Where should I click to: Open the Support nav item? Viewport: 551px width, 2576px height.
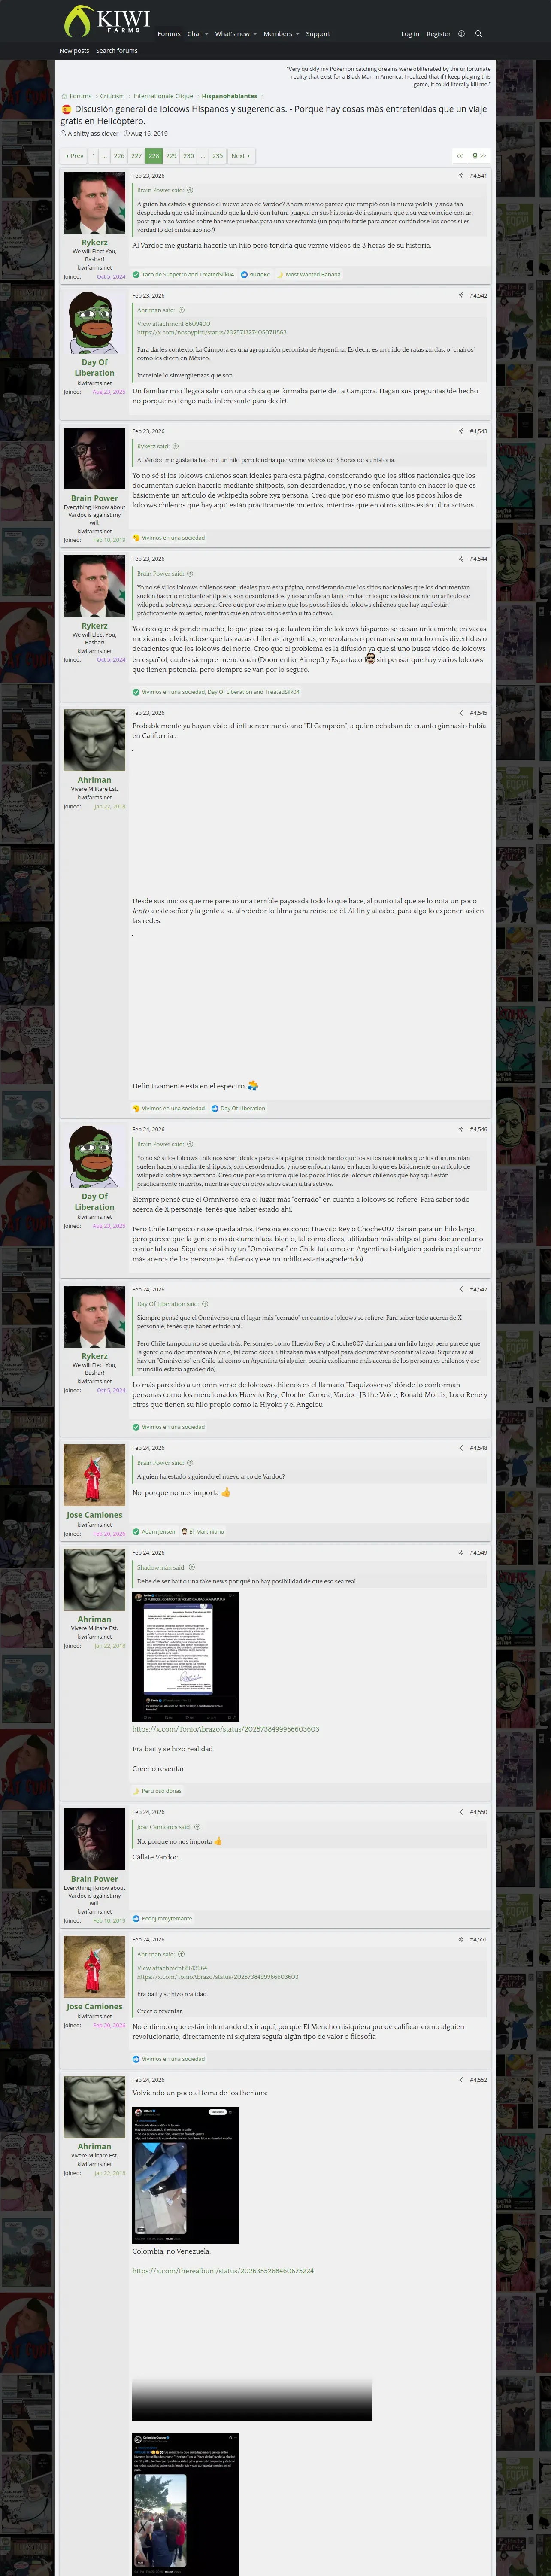318,34
